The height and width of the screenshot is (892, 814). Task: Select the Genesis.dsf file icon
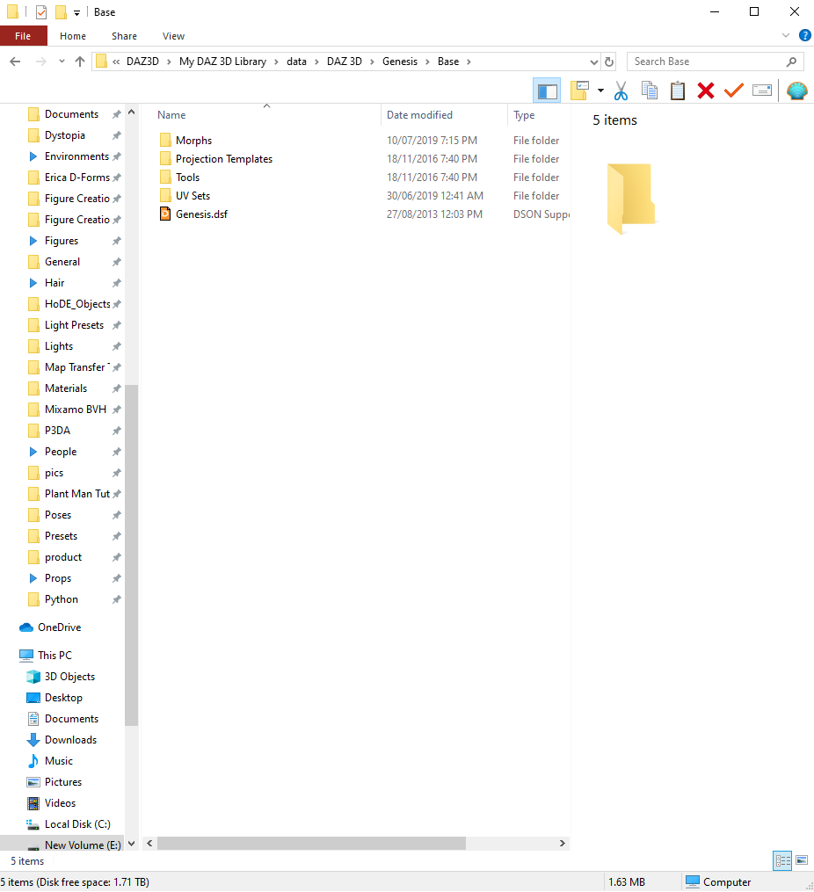click(165, 214)
